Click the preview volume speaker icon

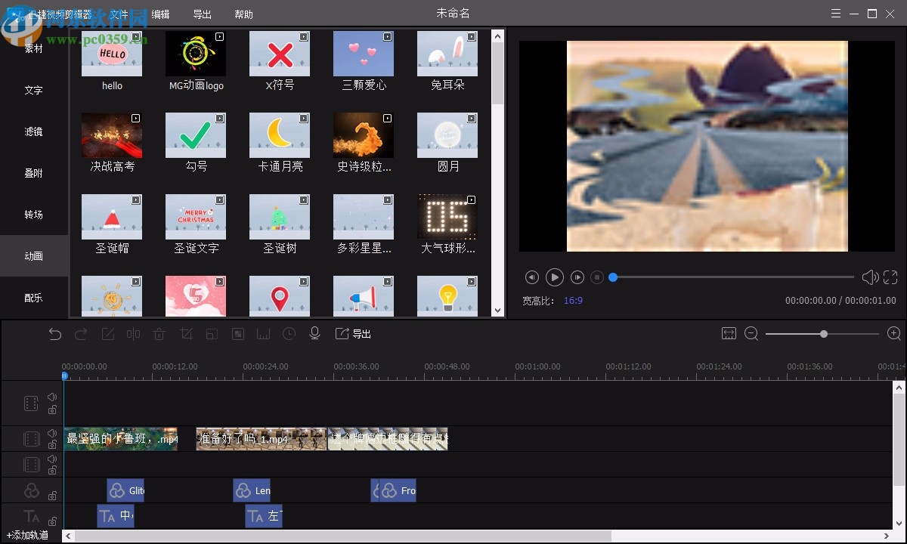870,277
